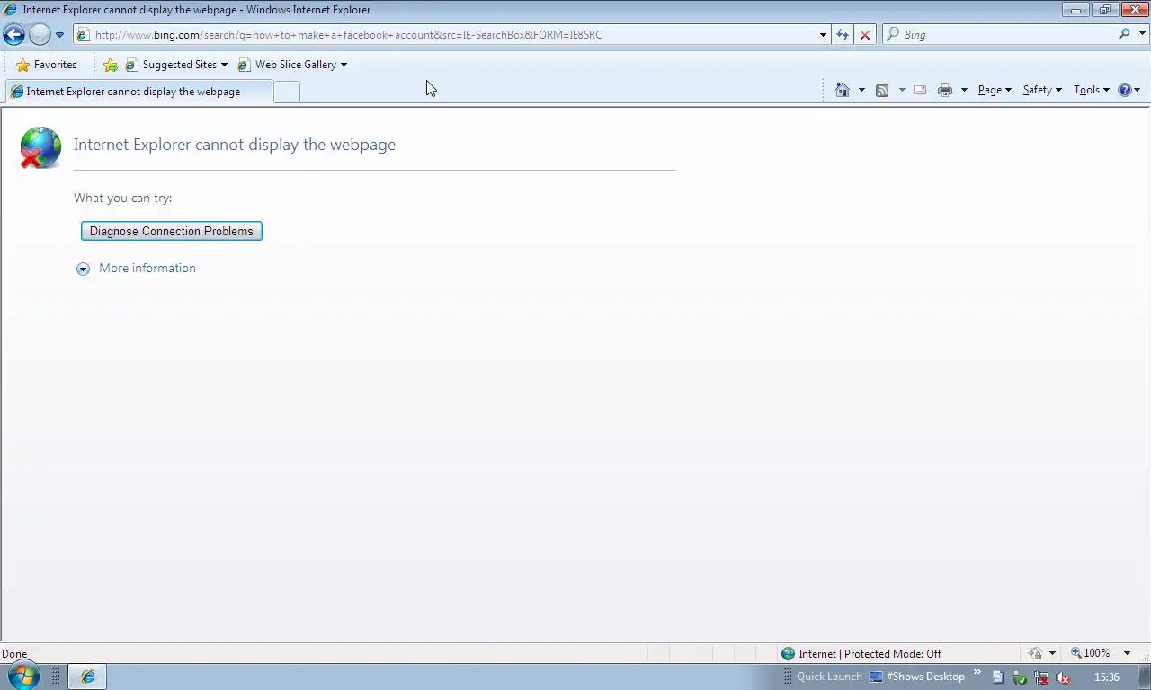The width and height of the screenshot is (1151, 690).
Task: Click the Read Mail envelope icon
Action: pos(920,90)
